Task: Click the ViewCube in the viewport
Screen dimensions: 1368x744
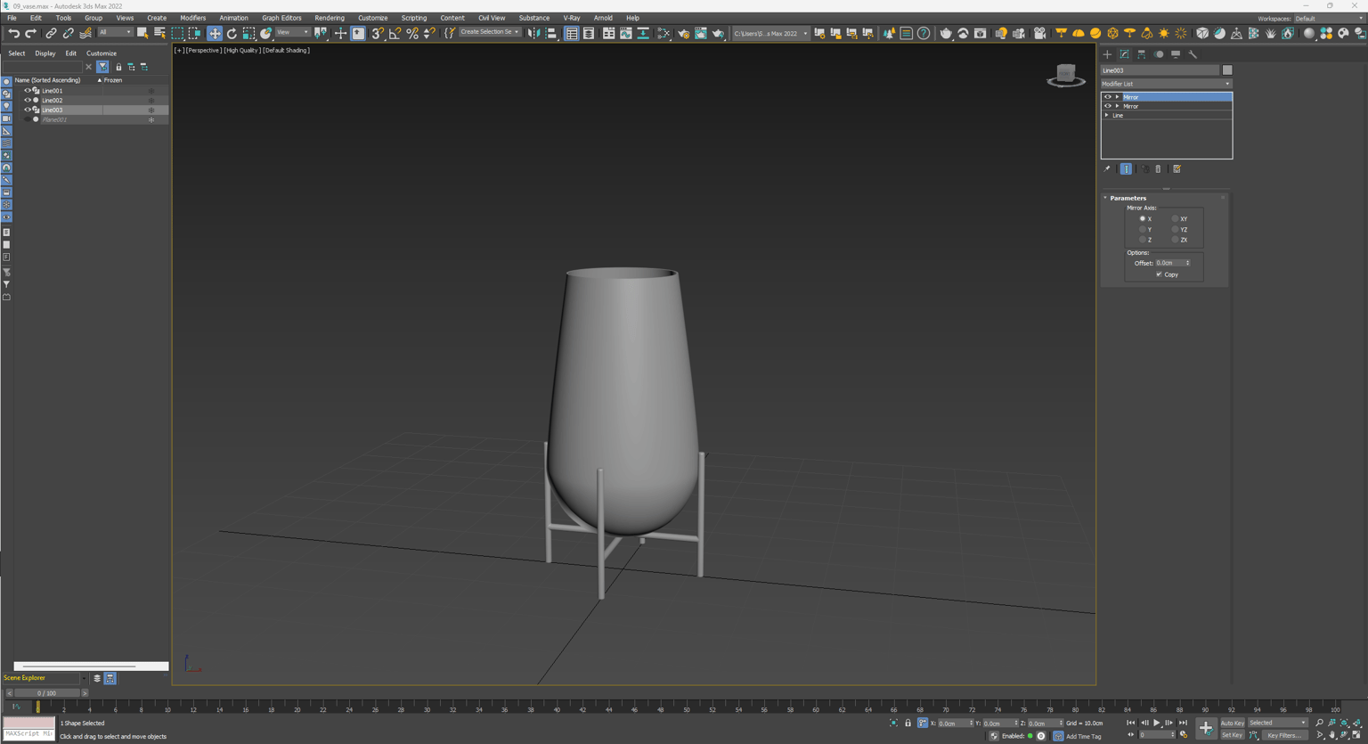Action: (1065, 76)
